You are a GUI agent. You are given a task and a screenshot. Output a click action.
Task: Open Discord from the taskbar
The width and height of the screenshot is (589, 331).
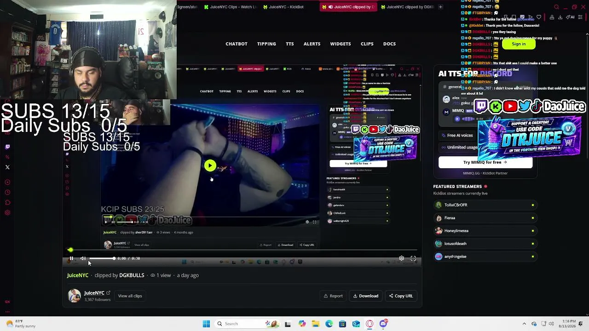383,324
